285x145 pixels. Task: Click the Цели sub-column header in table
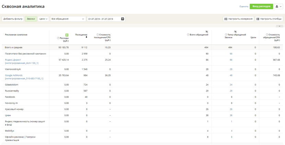pos(253,38)
